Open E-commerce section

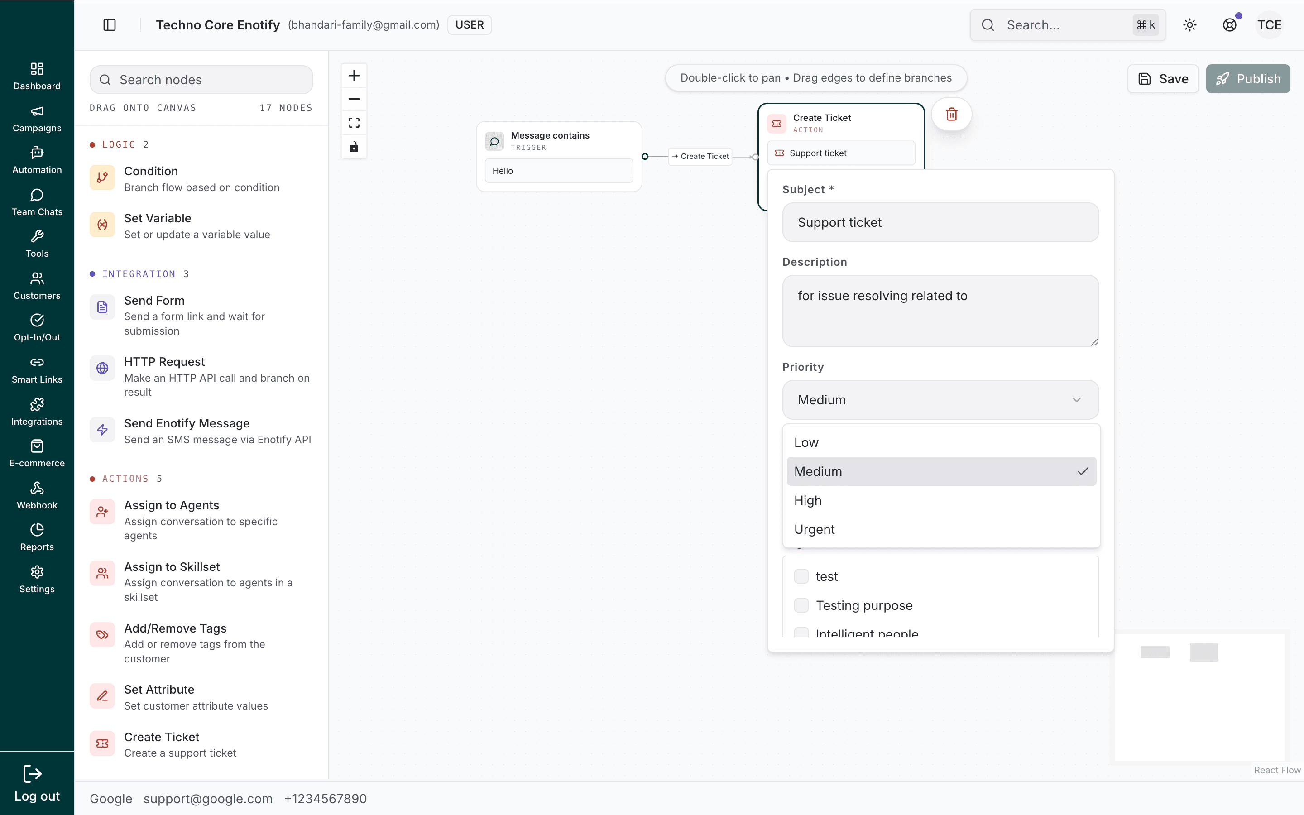tap(37, 454)
